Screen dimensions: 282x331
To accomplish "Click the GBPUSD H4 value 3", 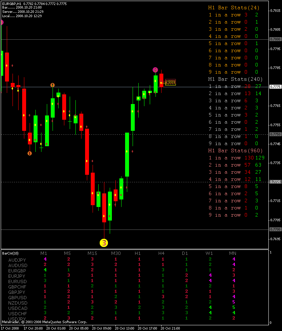I will 163,297.
